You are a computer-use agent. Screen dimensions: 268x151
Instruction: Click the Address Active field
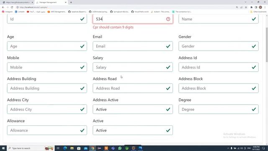133,109
